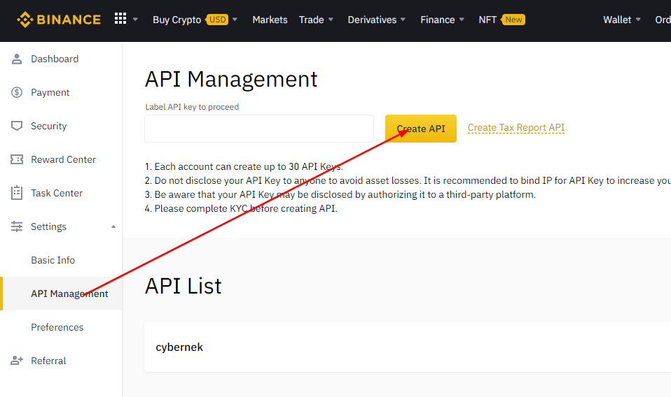This screenshot has width=671, height=397.
Task: Select the cybernek API list entry
Action: click(x=179, y=347)
